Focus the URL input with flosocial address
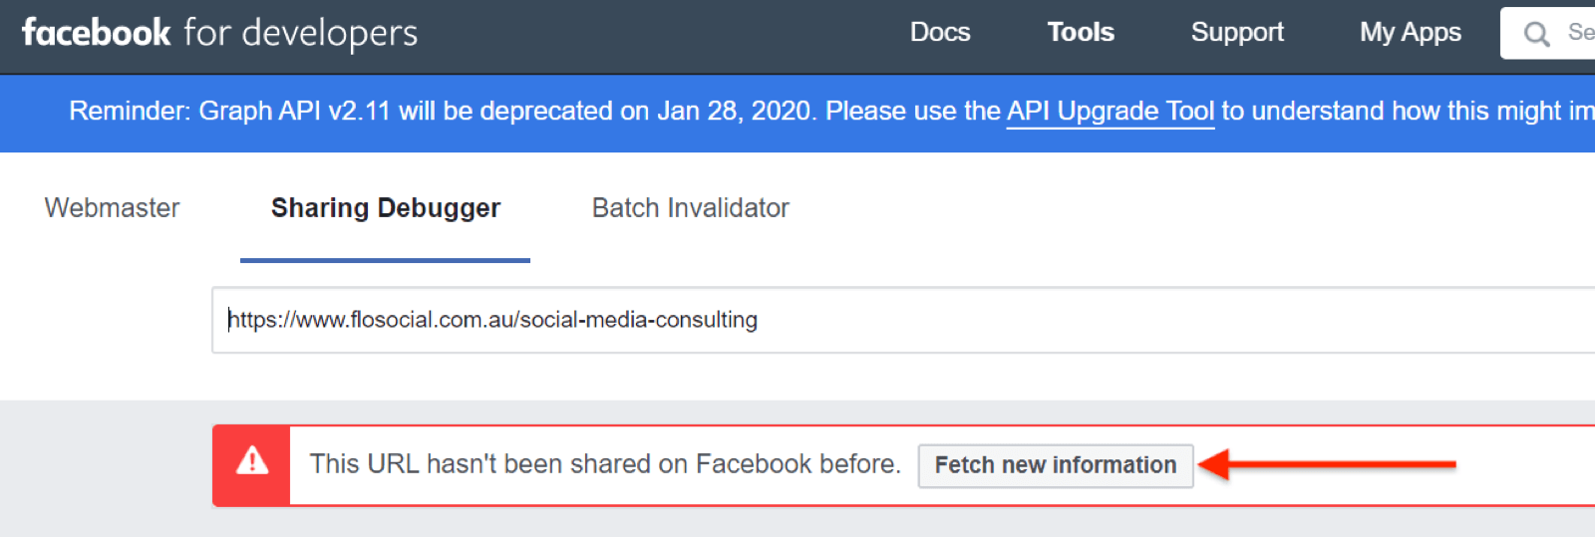The image size is (1595, 537). [x=897, y=320]
